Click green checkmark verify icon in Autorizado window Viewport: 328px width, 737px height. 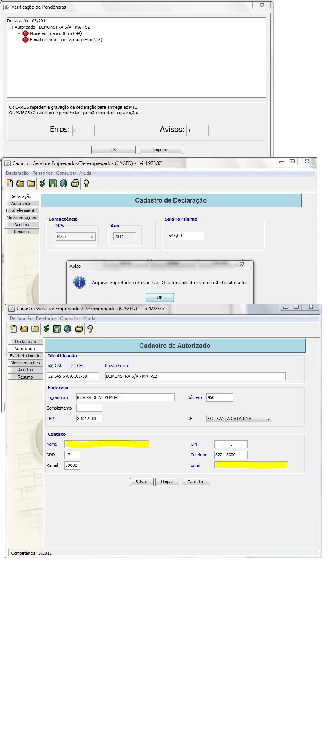[46, 329]
